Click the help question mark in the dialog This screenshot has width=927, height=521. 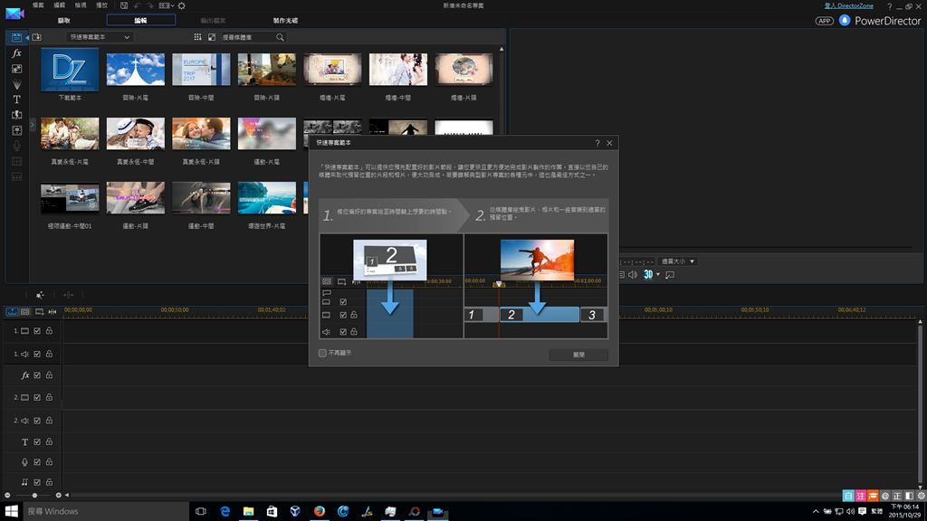pyautogui.click(x=597, y=143)
